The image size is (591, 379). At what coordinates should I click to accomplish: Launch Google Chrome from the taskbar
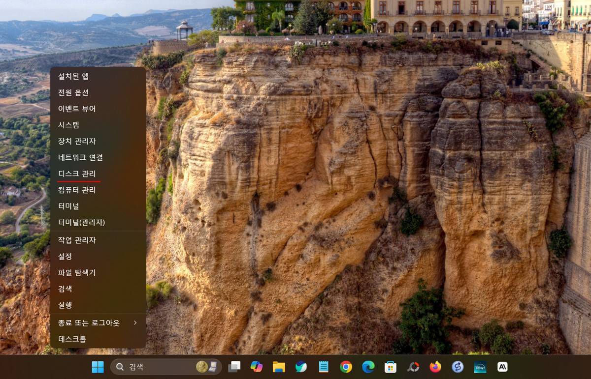[346, 367]
